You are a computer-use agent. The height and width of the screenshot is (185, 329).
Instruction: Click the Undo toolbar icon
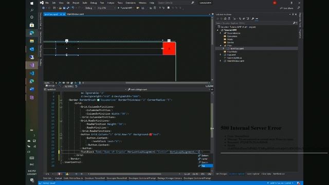pyautogui.click(x=73, y=8)
